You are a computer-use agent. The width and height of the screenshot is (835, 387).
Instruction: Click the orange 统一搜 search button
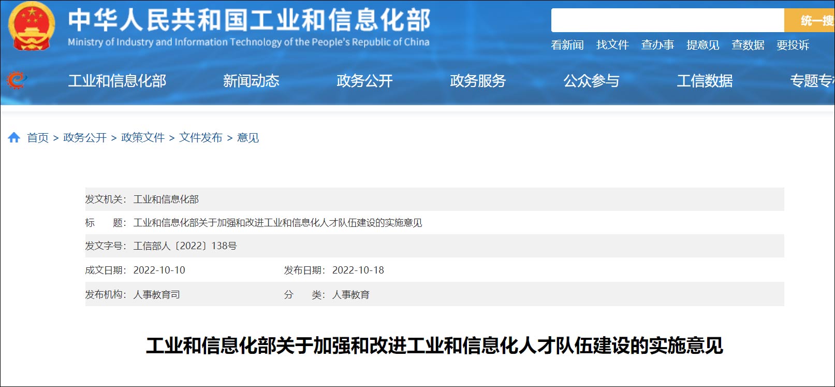[x=810, y=20]
